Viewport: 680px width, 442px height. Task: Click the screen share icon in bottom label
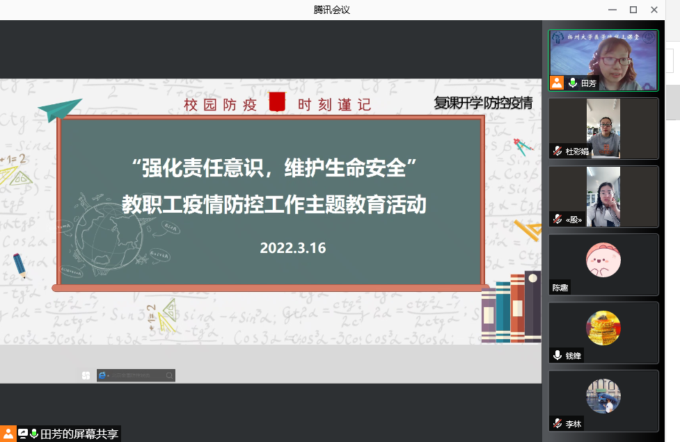click(x=23, y=434)
